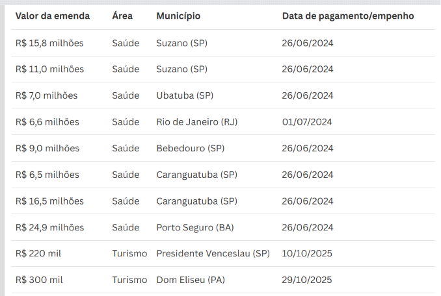Click the 'Município' column header
Screen dimensions: 441x296
coord(178,16)
